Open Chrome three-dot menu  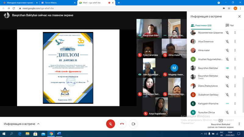click(x=241, y=8)
